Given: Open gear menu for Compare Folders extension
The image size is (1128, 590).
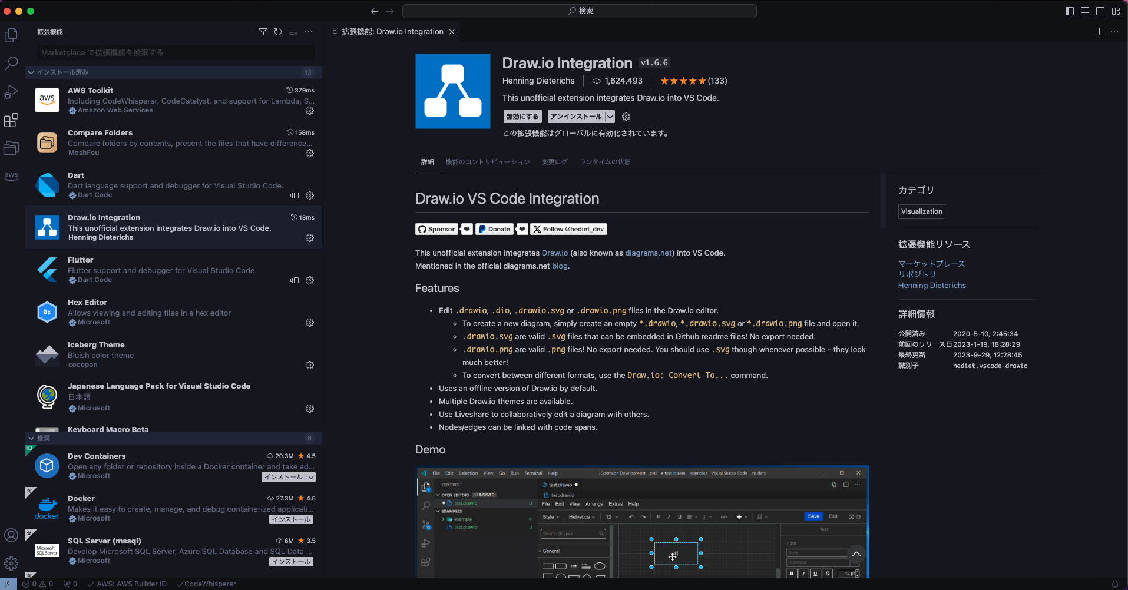Looking at the screenshot, I should point(310,153).
